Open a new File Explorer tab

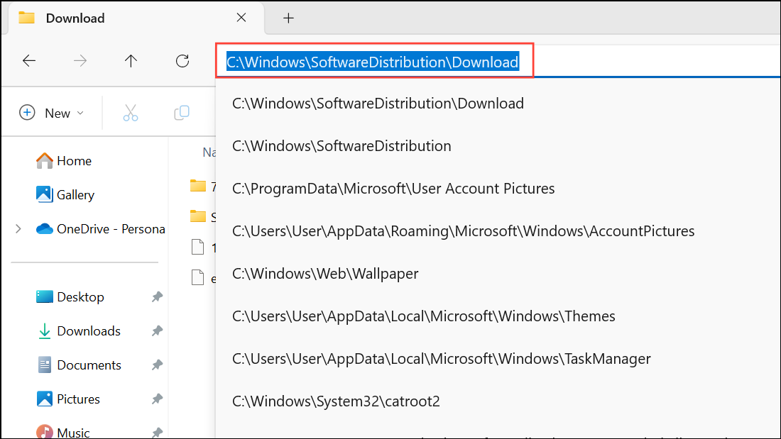coord(288,17)
